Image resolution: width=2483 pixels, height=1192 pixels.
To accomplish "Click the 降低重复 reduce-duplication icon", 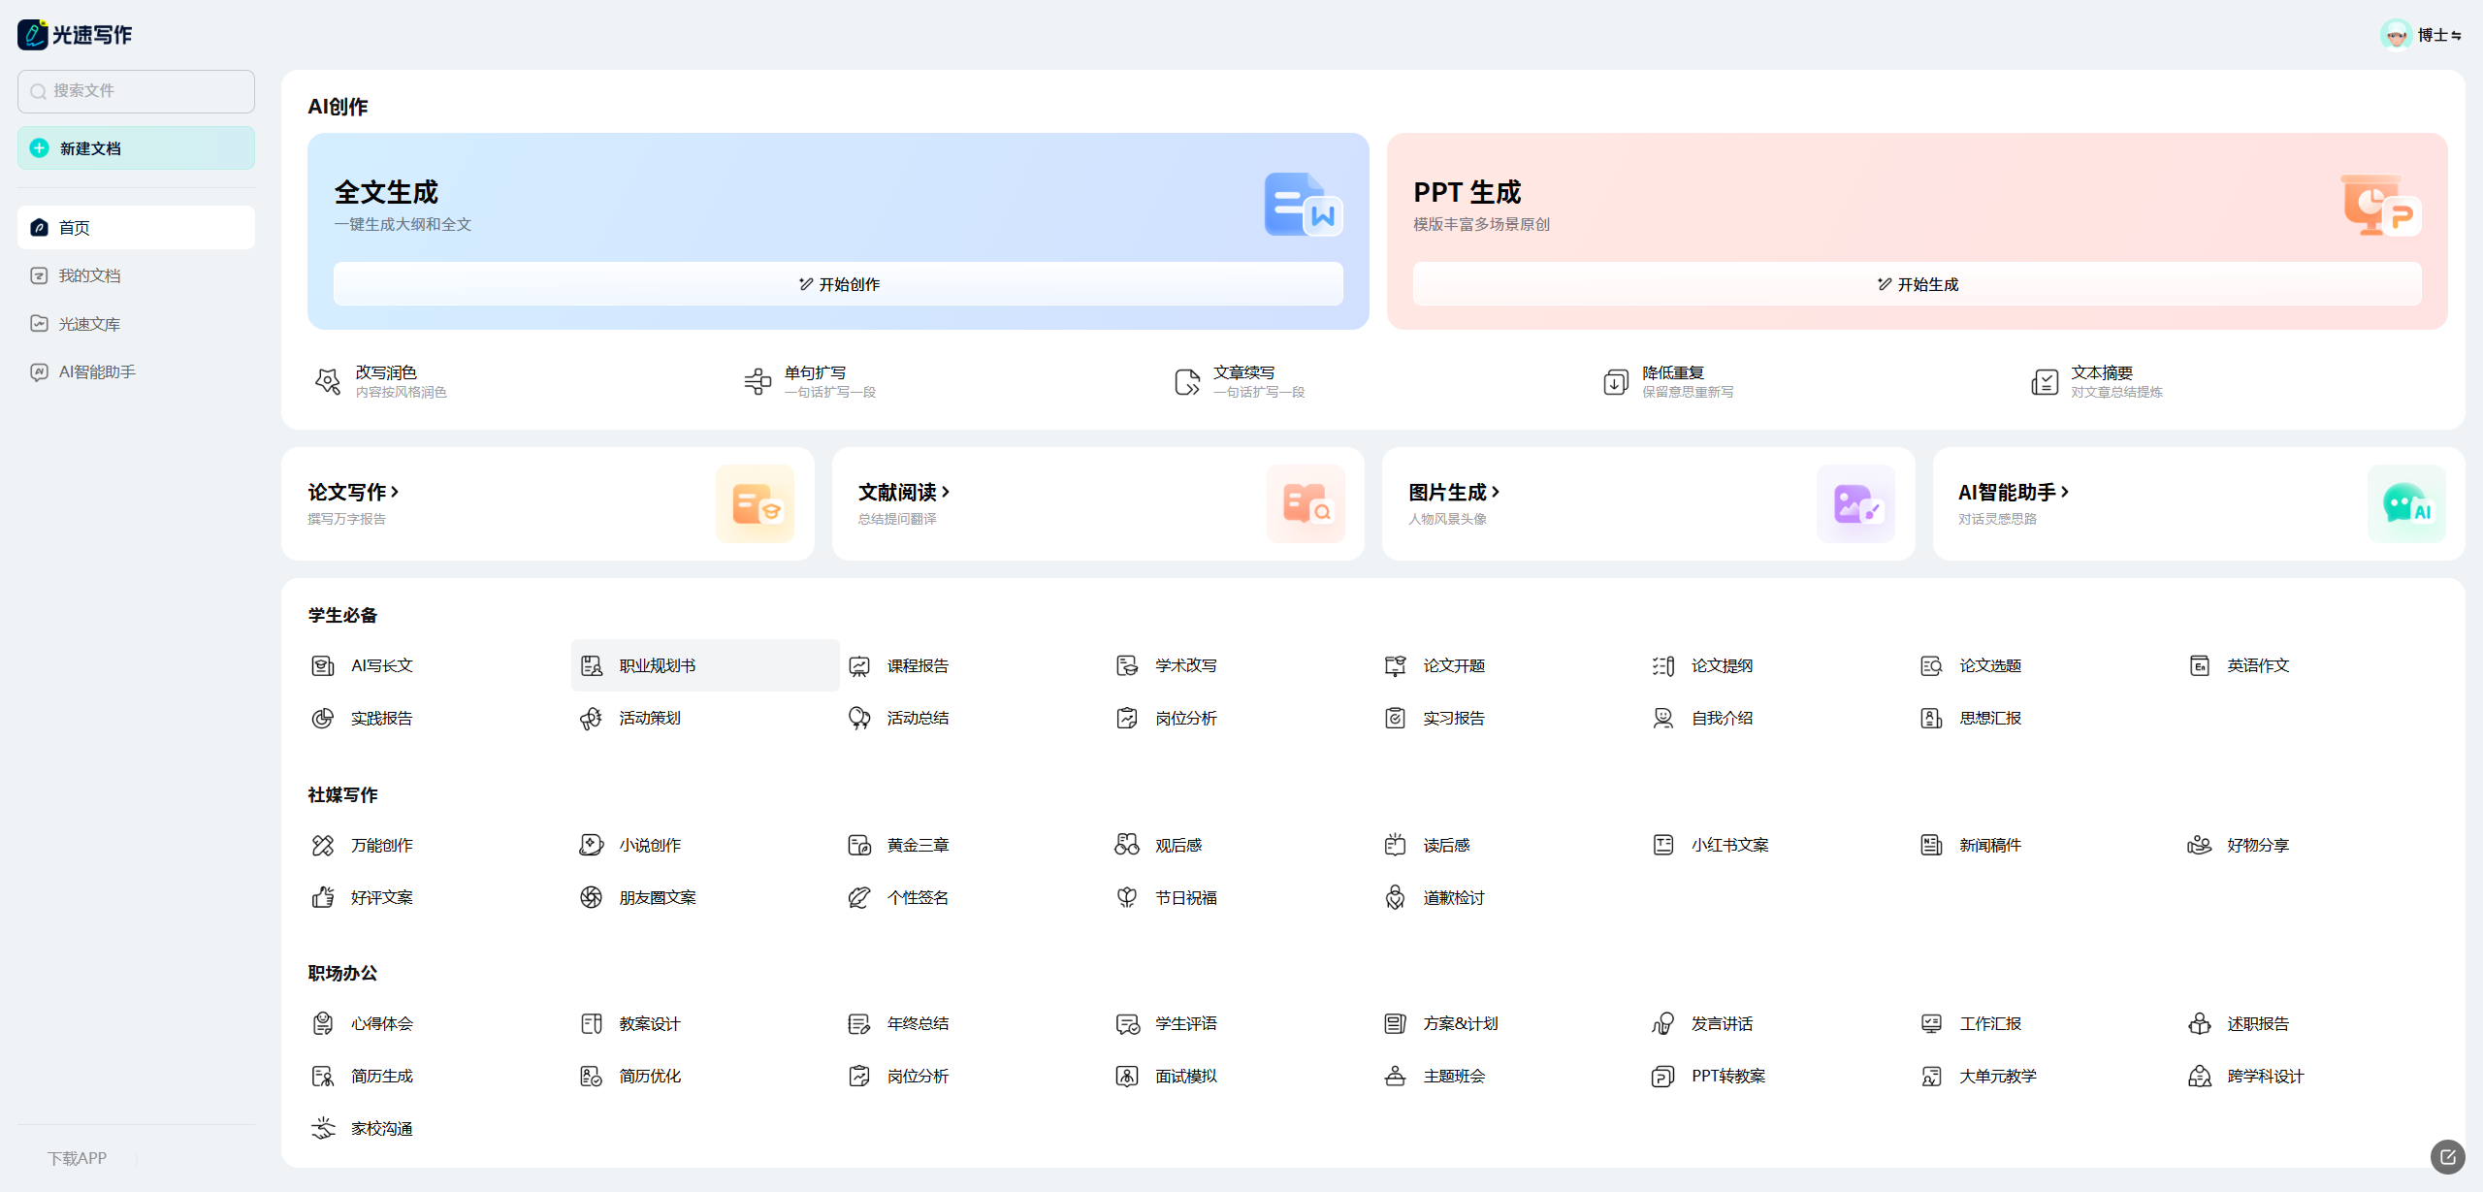I will [x=1616, y=381].
